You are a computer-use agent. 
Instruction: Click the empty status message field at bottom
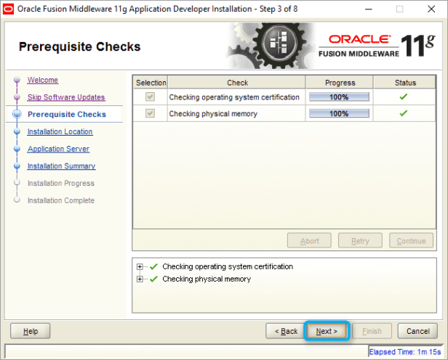pyautogui.click(x=187, y=351)
